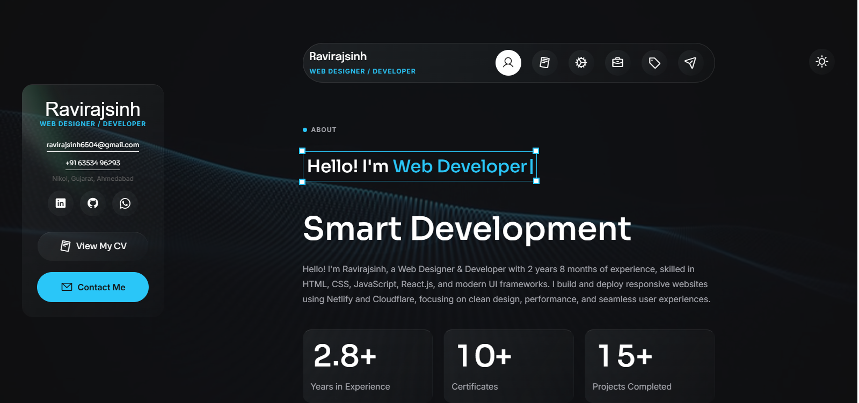Click the gear icon in navigation bar
Viewport: 859px width, 403px height.
point(581,63)
